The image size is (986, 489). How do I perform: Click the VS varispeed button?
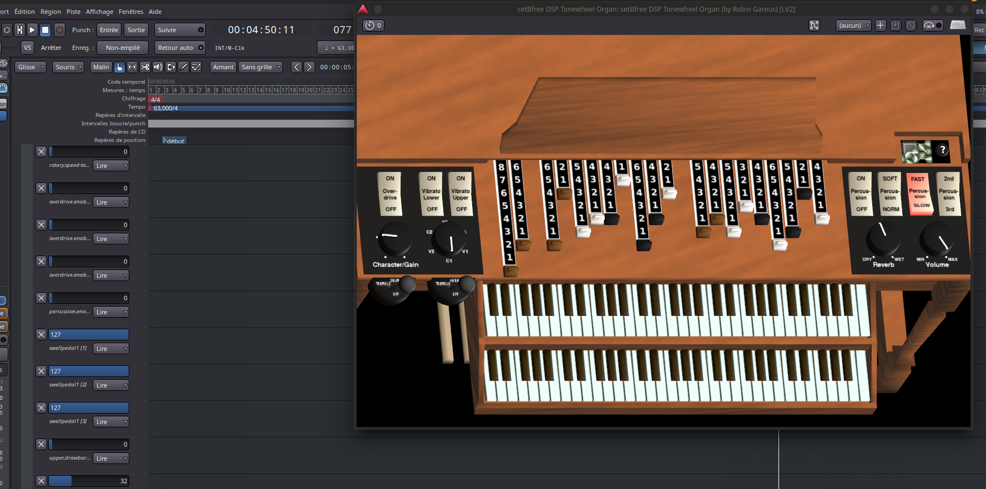[x=27, y=48]
